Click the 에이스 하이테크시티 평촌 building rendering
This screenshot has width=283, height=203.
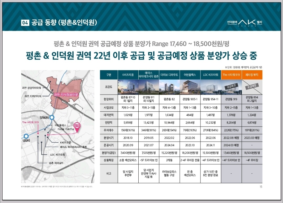[x=149, y=87]
